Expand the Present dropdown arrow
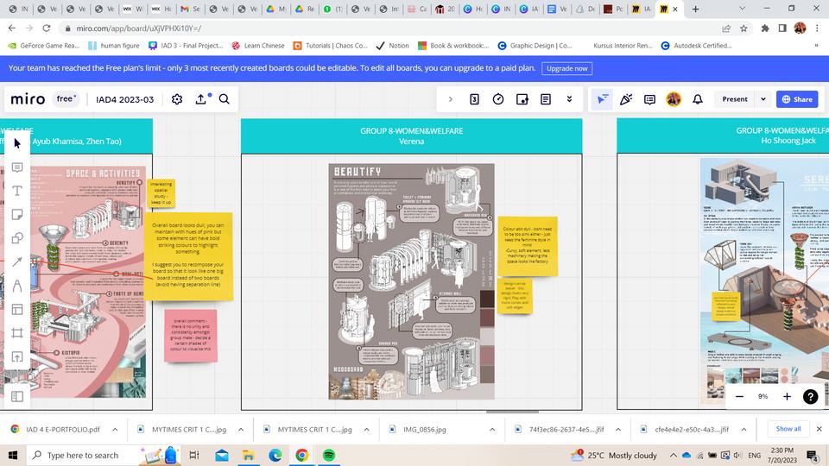Screen dimensions: 829x466 tap(763, 99)
